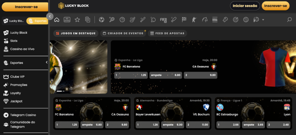This screenshot has height=135, width=296.
Task: Select the Jogos em Destaque tab
Action: point(76,34)
